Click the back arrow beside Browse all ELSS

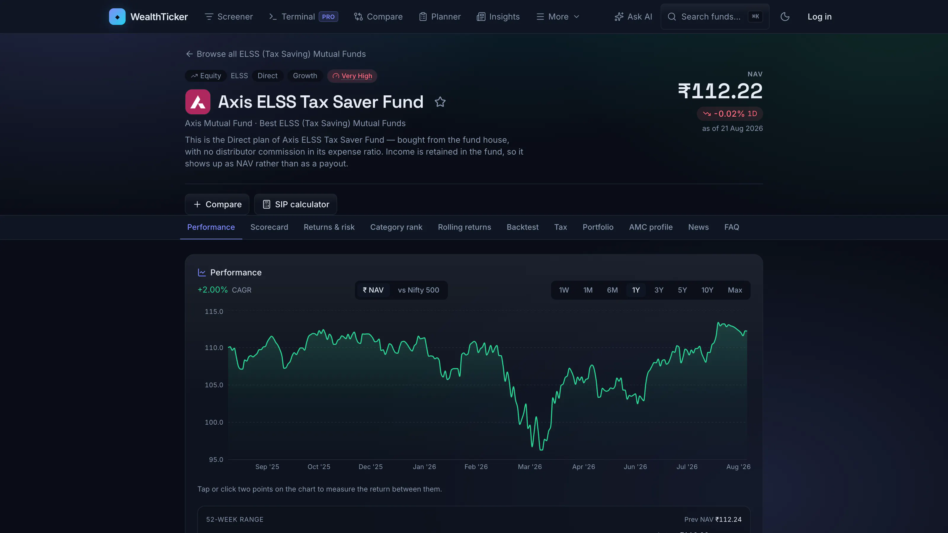pos(189,54)
